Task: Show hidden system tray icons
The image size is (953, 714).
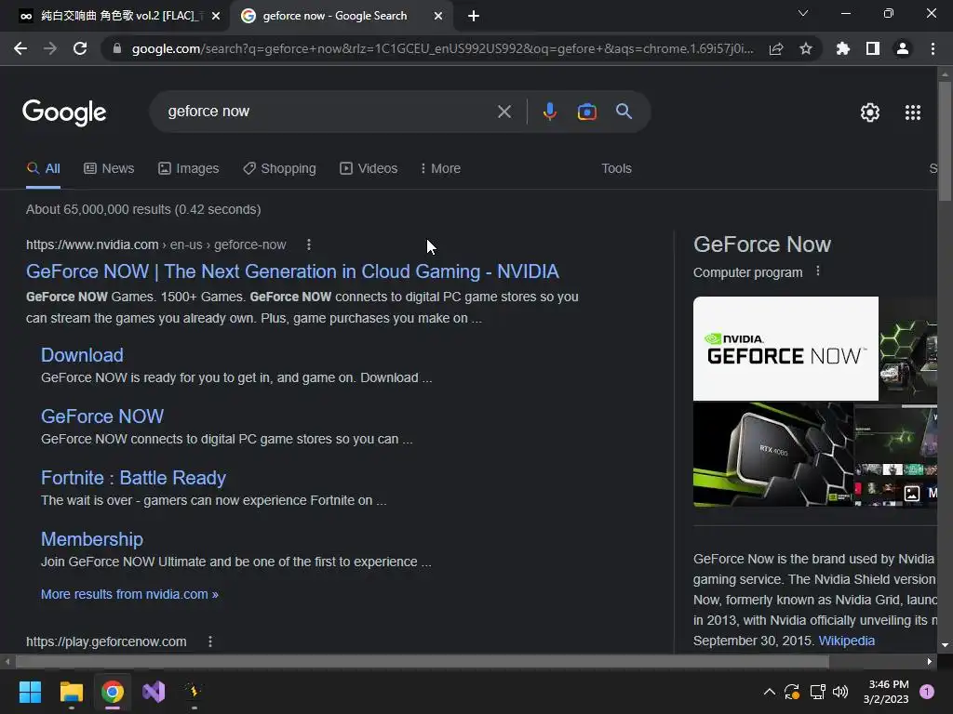Action: (769, 692)
